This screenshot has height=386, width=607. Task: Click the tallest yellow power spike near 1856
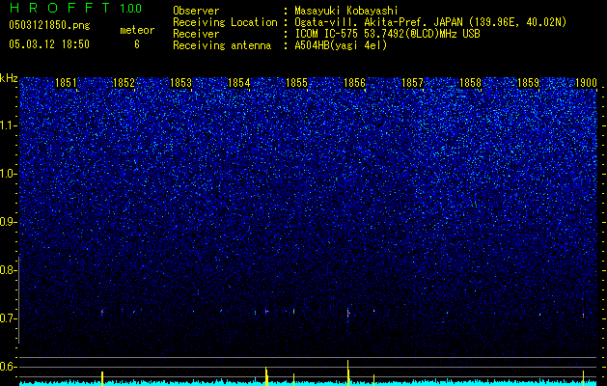click(348, 372)
